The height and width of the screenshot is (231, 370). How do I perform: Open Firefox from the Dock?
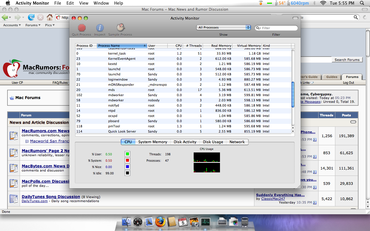[x=160, y=222]
